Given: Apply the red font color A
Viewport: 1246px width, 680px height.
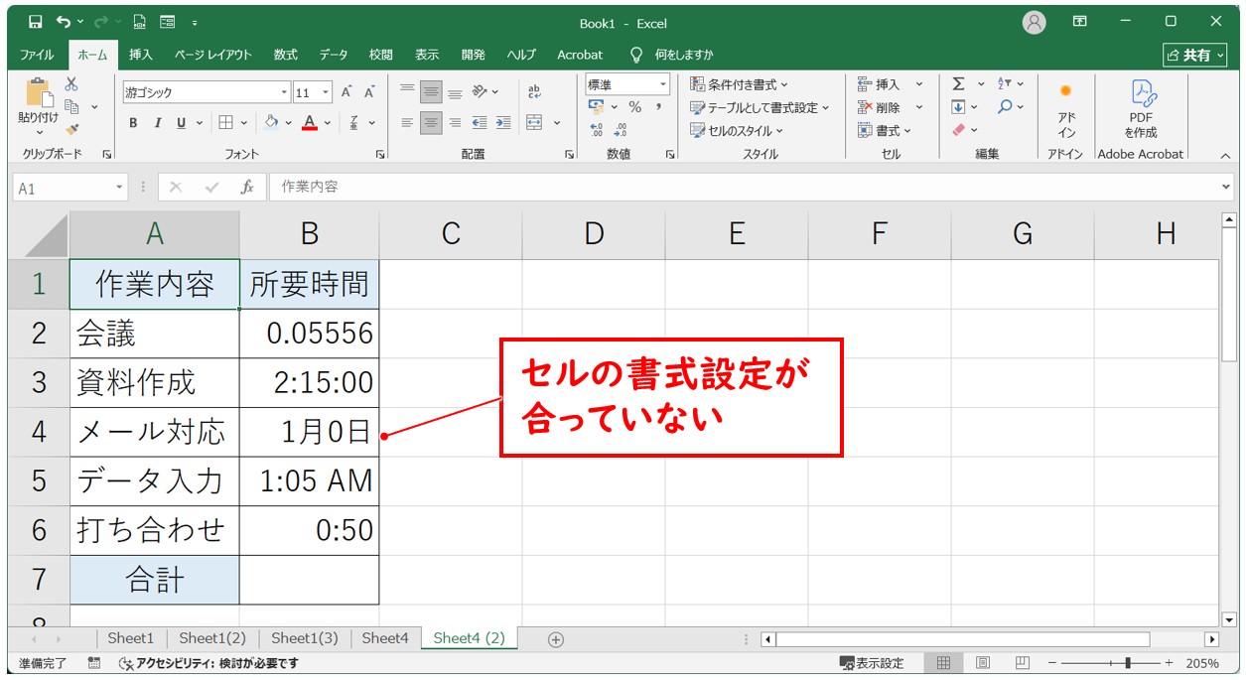Looking at the screenshot, I should click(310, 123).
